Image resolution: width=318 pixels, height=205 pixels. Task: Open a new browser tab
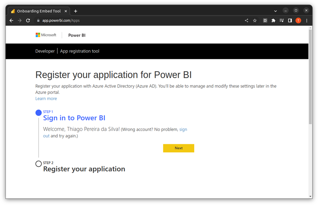pos(75,11)
